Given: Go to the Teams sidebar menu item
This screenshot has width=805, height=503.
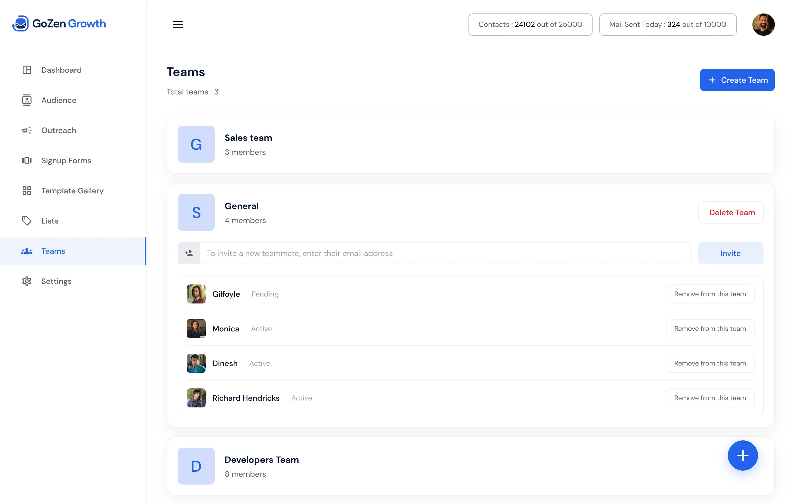Looking at the screenshot, I should [x=53, y=251].
